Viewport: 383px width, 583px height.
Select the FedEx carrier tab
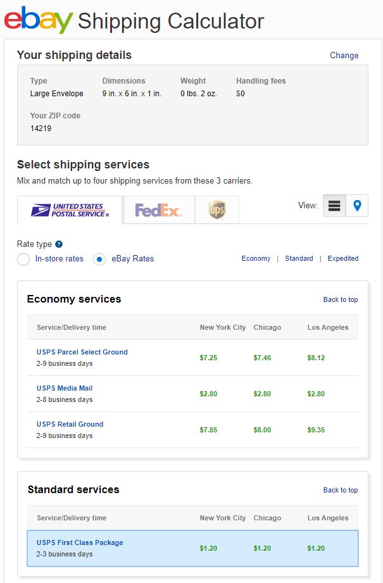tap(158, 210)
